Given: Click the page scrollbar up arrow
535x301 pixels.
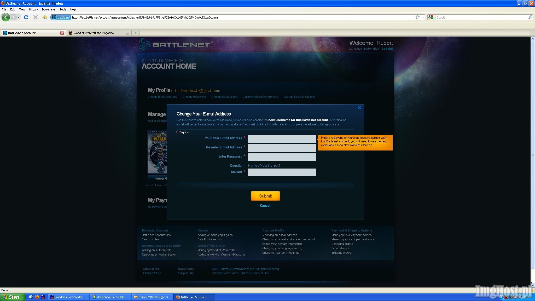Looking at the screenshot, I should point(533,39).
